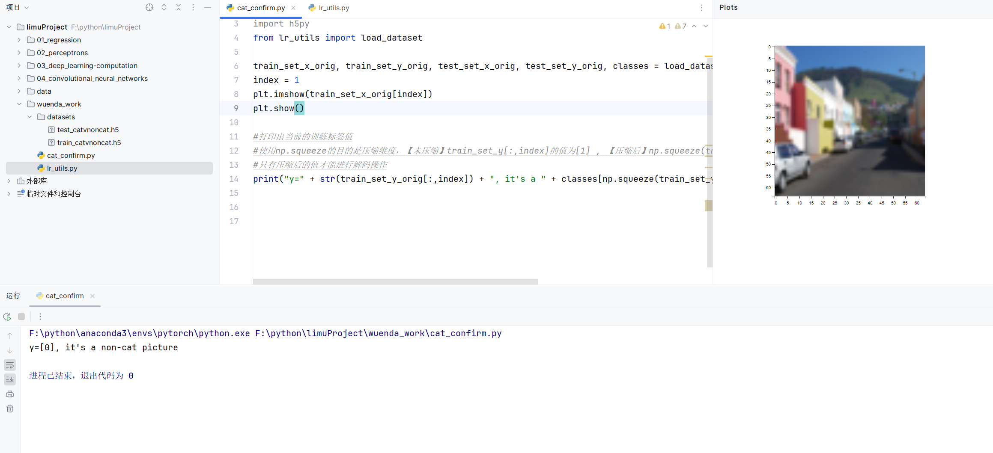Click load_dataset in import statement
This screenshot has width=993, height=453.
point(391,38)
